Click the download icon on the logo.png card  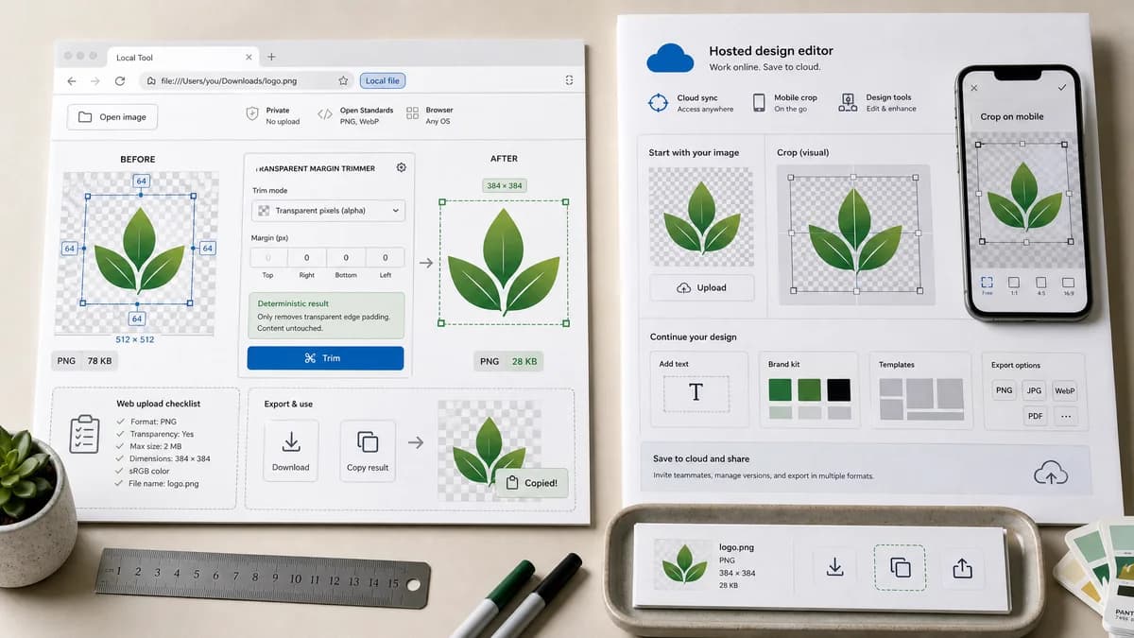[x=834, y=566]
